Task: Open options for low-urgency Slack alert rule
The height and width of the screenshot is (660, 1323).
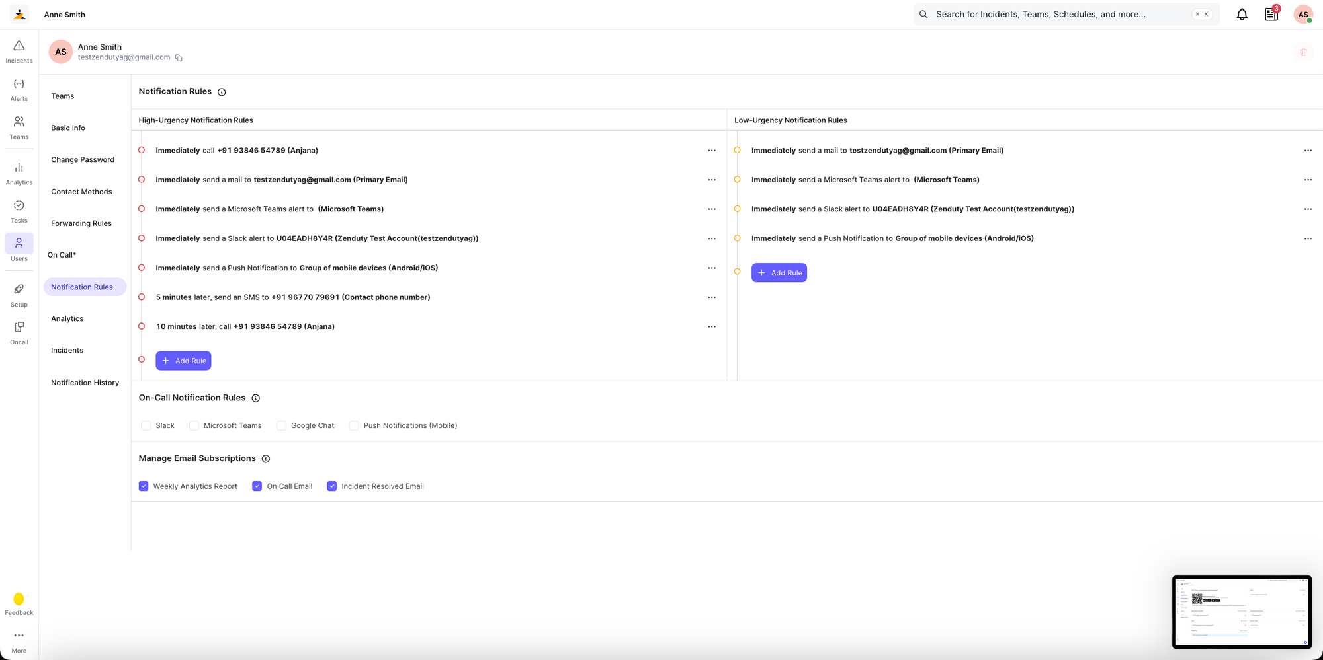Action: coord(1308,209)
